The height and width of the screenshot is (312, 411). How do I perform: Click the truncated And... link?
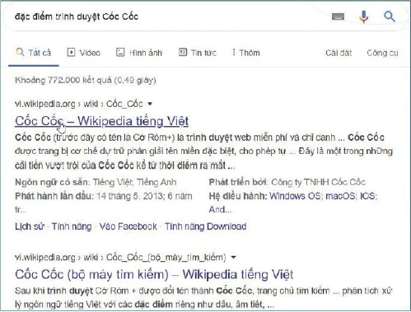221,210
